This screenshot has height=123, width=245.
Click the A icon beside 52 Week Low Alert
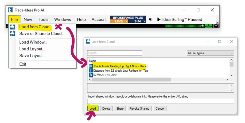tap(91, 75)
